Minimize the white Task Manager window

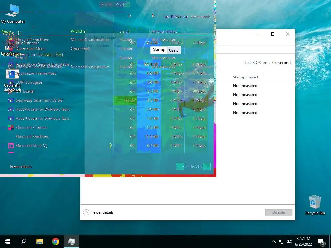coord(258,34)
